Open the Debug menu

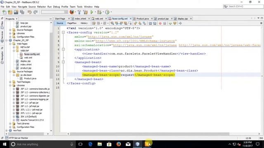click(x=57, y=7)
